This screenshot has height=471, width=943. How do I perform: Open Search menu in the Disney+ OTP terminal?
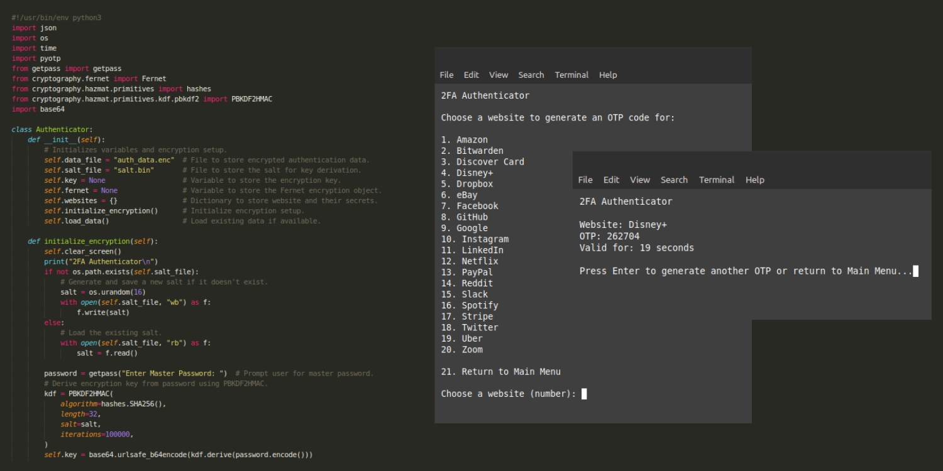(x=674, y=180)
